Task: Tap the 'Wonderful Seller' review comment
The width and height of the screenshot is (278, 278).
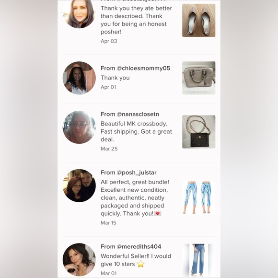Action: tap(136, 260)
